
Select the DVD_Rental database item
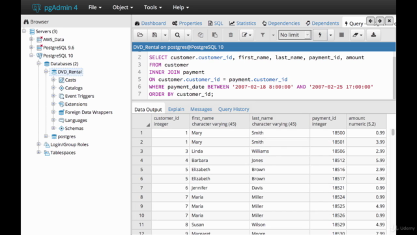(70, 72)
